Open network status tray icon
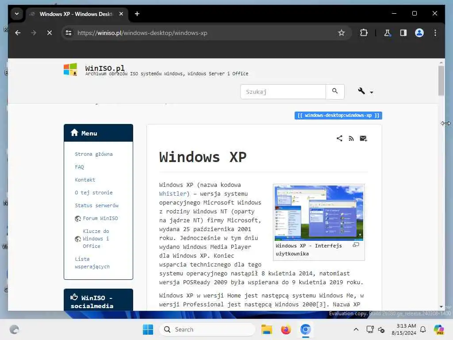This screenshot has height=340, width=453. coord(370,329)
